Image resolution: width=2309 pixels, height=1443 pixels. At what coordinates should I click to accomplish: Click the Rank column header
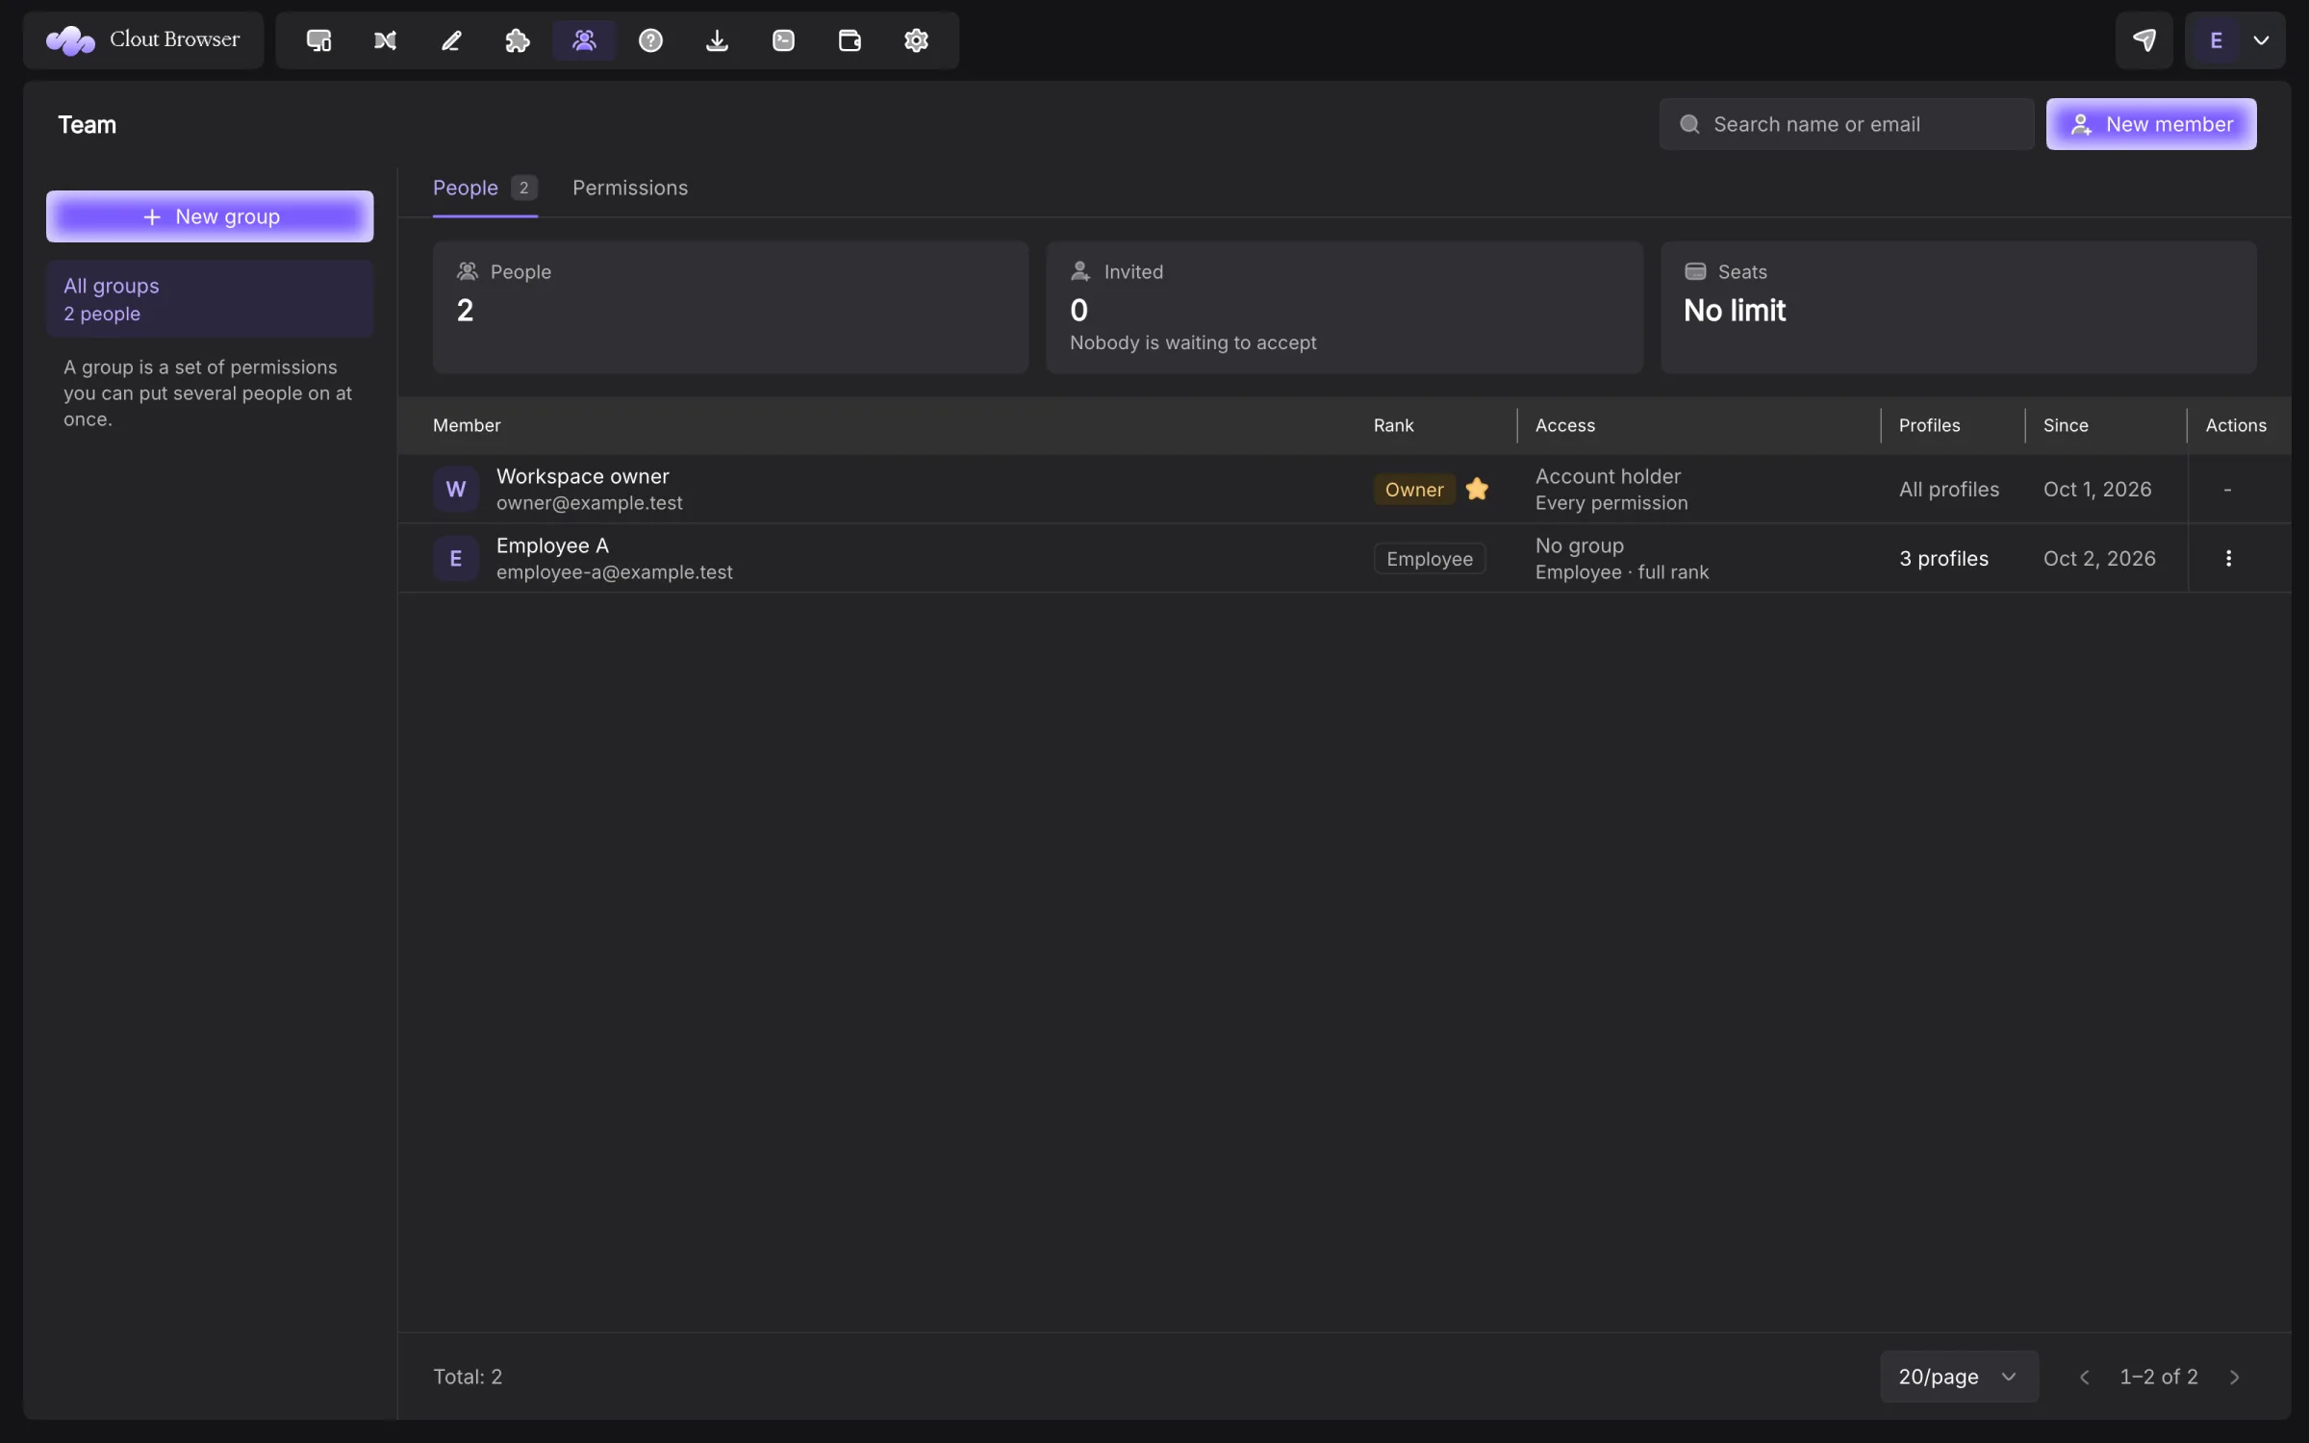coord(1393,425)
